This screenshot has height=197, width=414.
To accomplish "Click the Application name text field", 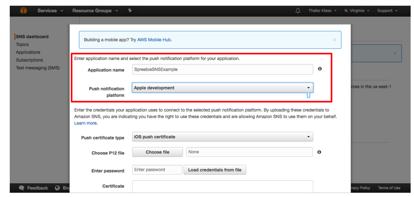I will click(223, 69).
